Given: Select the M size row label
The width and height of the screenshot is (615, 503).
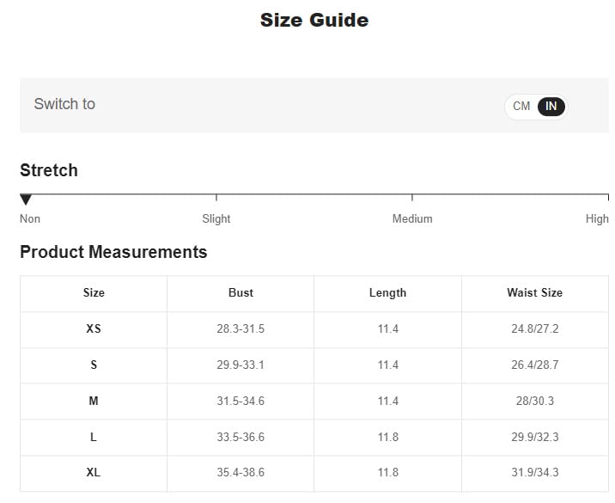Looking at the screenshot, I should [94, 401].
